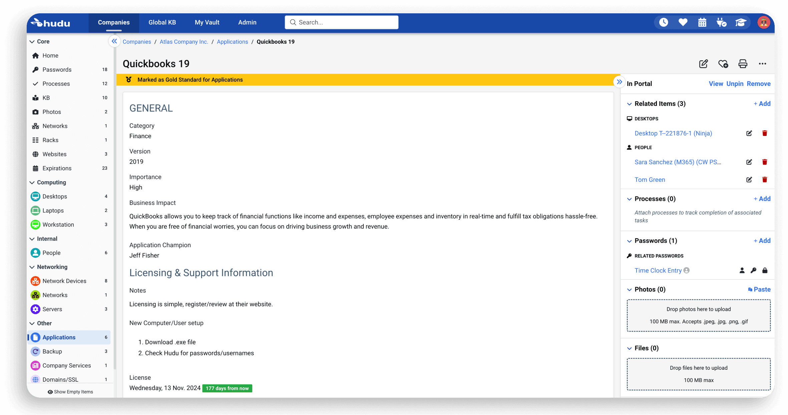The height and width of the screenshot is (415, 788).
Task: Open the Admin menu
Action: click(247, 22)
